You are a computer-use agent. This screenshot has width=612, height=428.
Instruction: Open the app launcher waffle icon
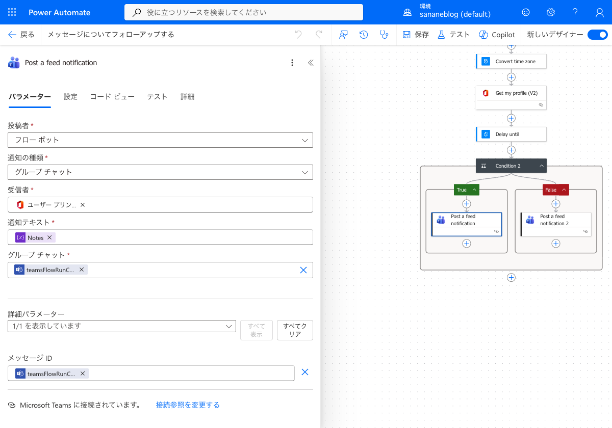(12, 12)
